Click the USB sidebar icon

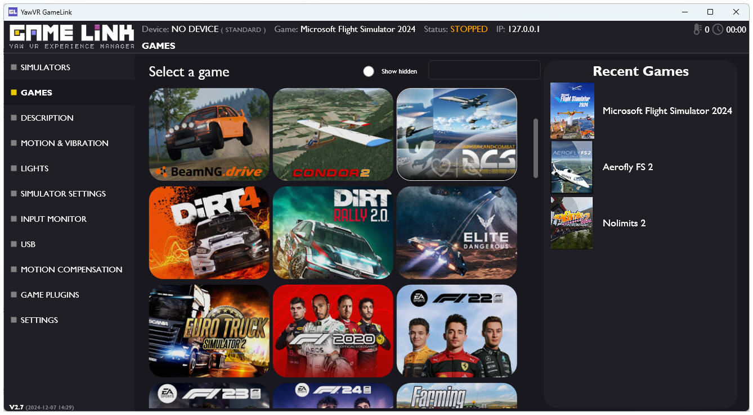(x=13, y=244)
